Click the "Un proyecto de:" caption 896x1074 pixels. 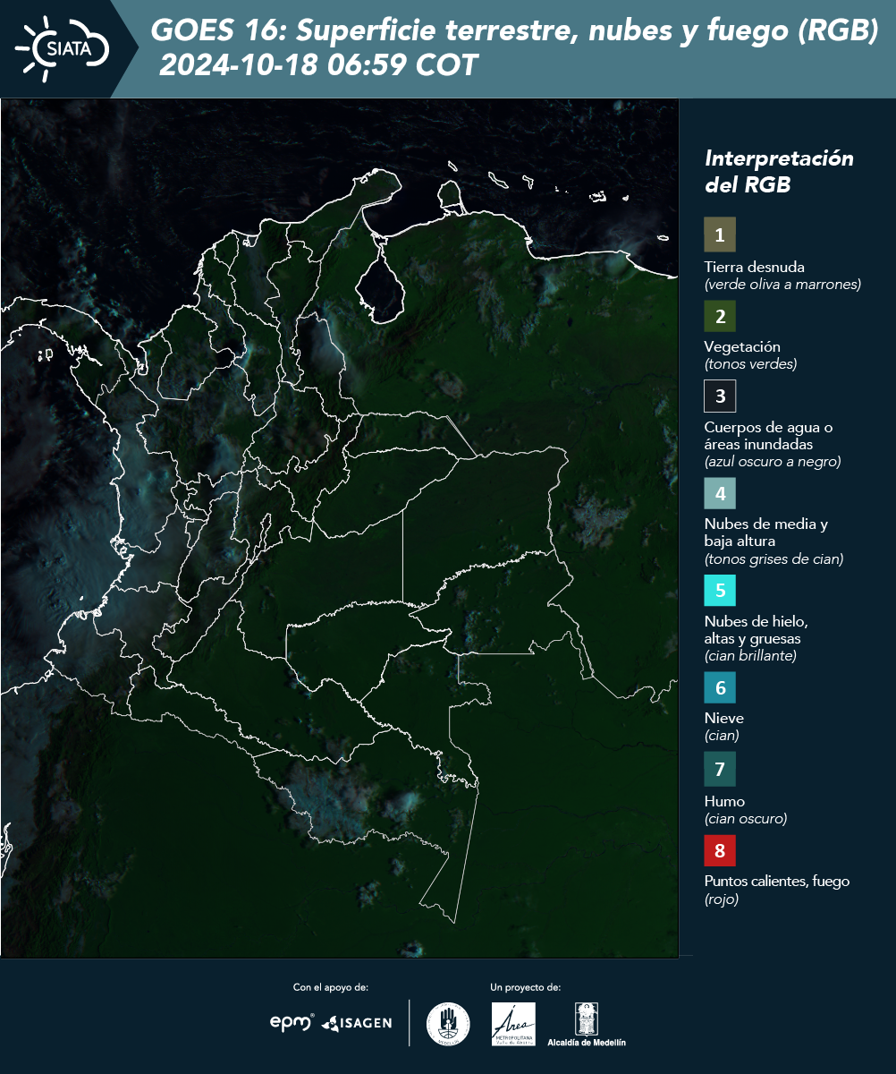[526, 987]
